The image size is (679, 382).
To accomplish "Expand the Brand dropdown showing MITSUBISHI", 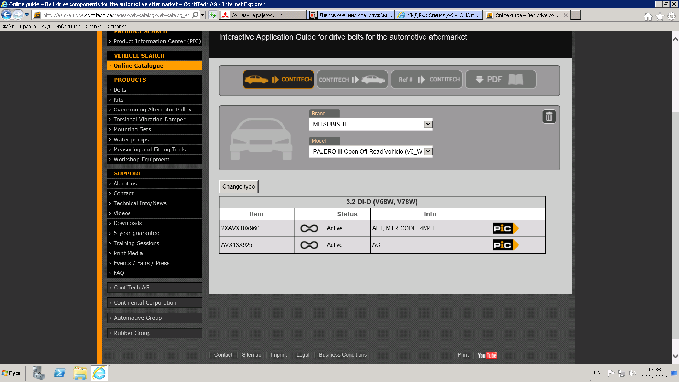I will [428, 124].
